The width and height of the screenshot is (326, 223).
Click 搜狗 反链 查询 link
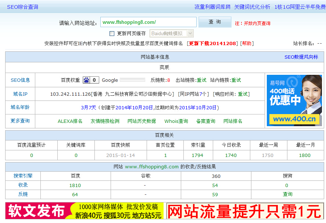[x=287, y=194]
